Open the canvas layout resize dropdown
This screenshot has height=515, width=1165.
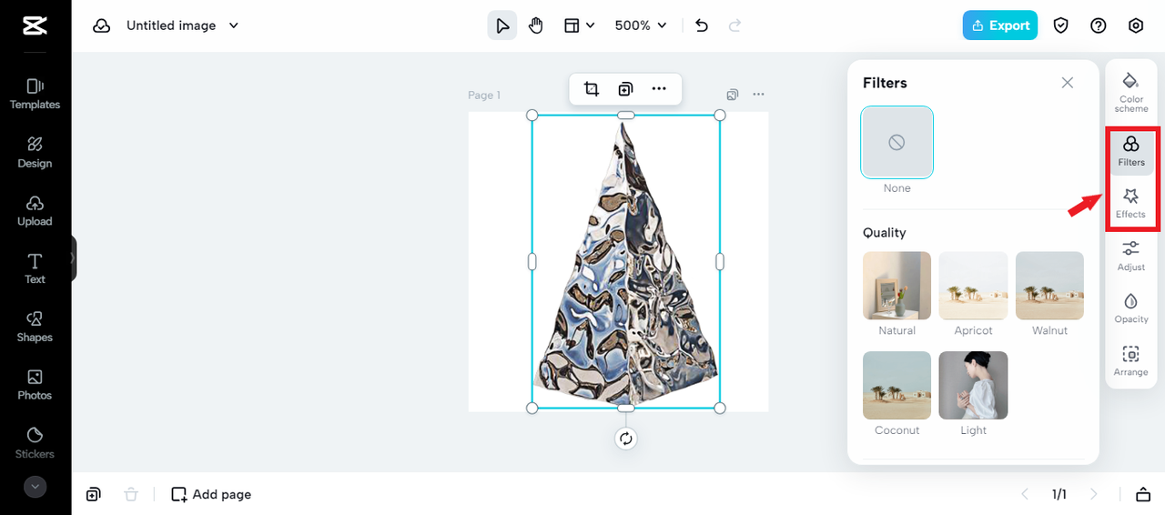point(579,25)
